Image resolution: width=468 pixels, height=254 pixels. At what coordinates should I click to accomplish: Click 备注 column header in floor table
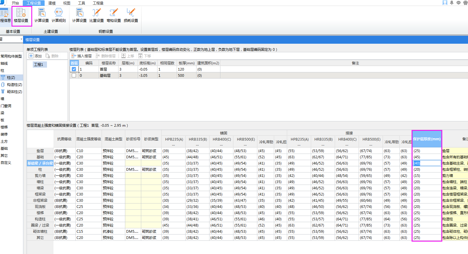pyautogui.click(x=355, y=63)
